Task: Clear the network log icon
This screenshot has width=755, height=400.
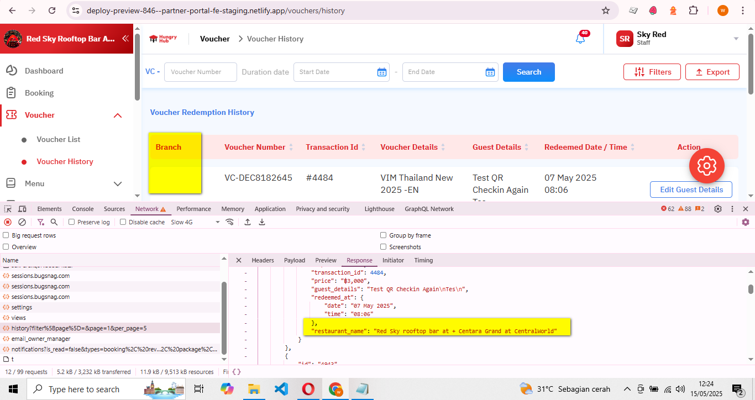Action: point(22,222)
